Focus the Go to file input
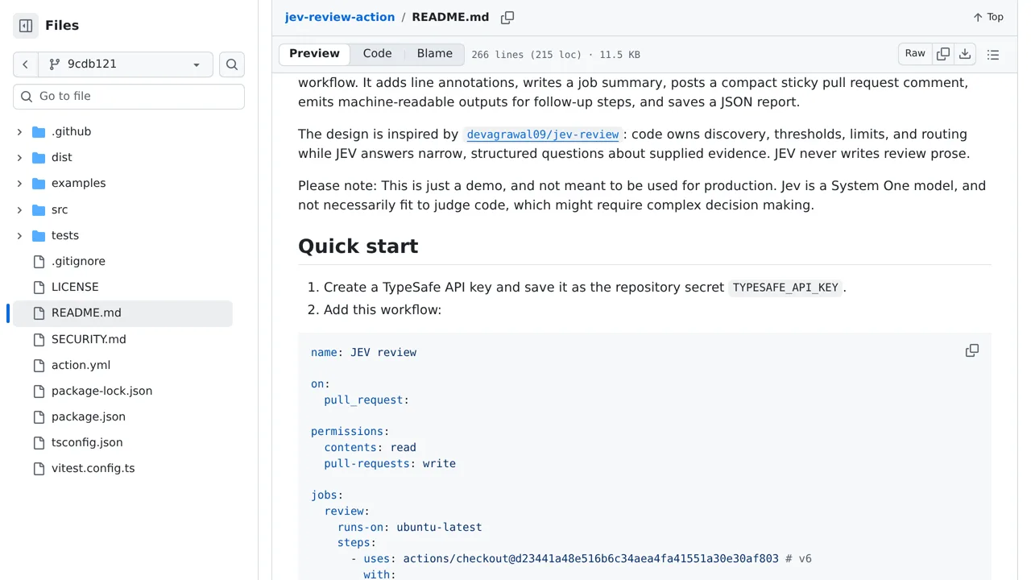This screenshot has height=580, width=1031. click(129, 97)
